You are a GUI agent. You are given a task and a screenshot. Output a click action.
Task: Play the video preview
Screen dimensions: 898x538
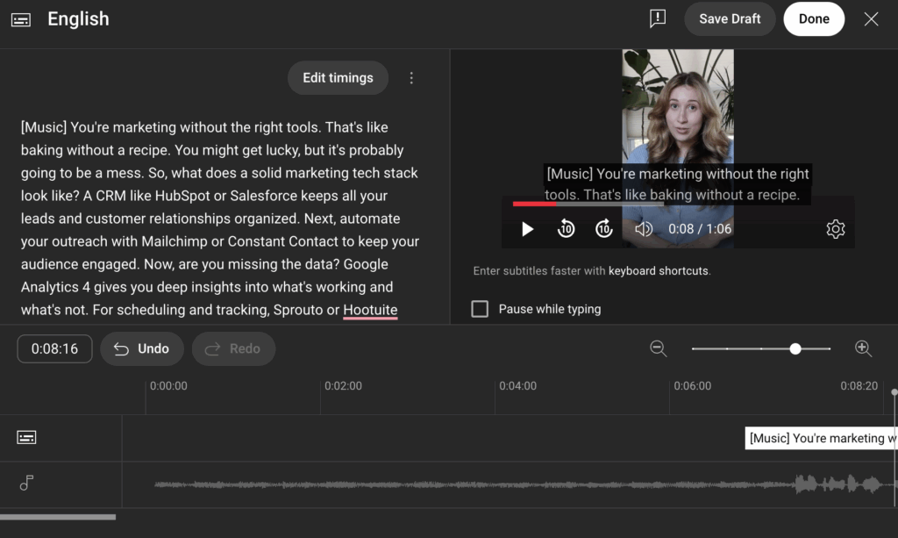click(527, 229)
